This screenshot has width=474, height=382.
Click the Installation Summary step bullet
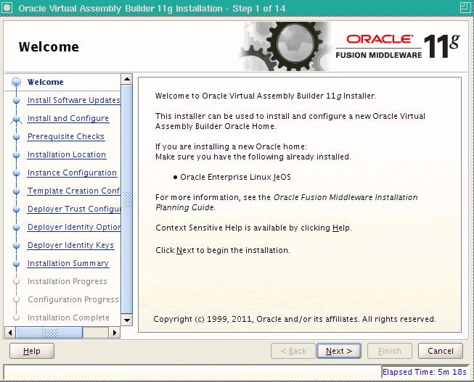point(16,264)
